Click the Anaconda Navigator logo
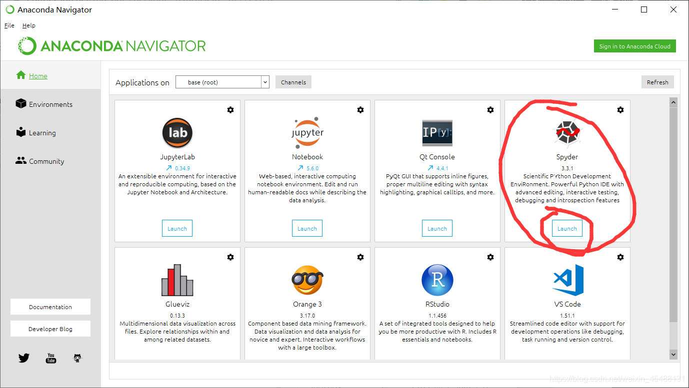This screenshot has width=689, height=388. click(x=112, y=46)
